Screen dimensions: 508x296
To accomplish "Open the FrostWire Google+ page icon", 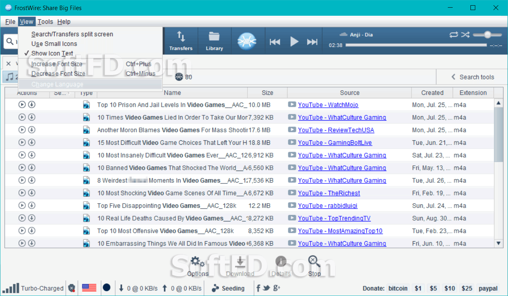I will (277, 288).
